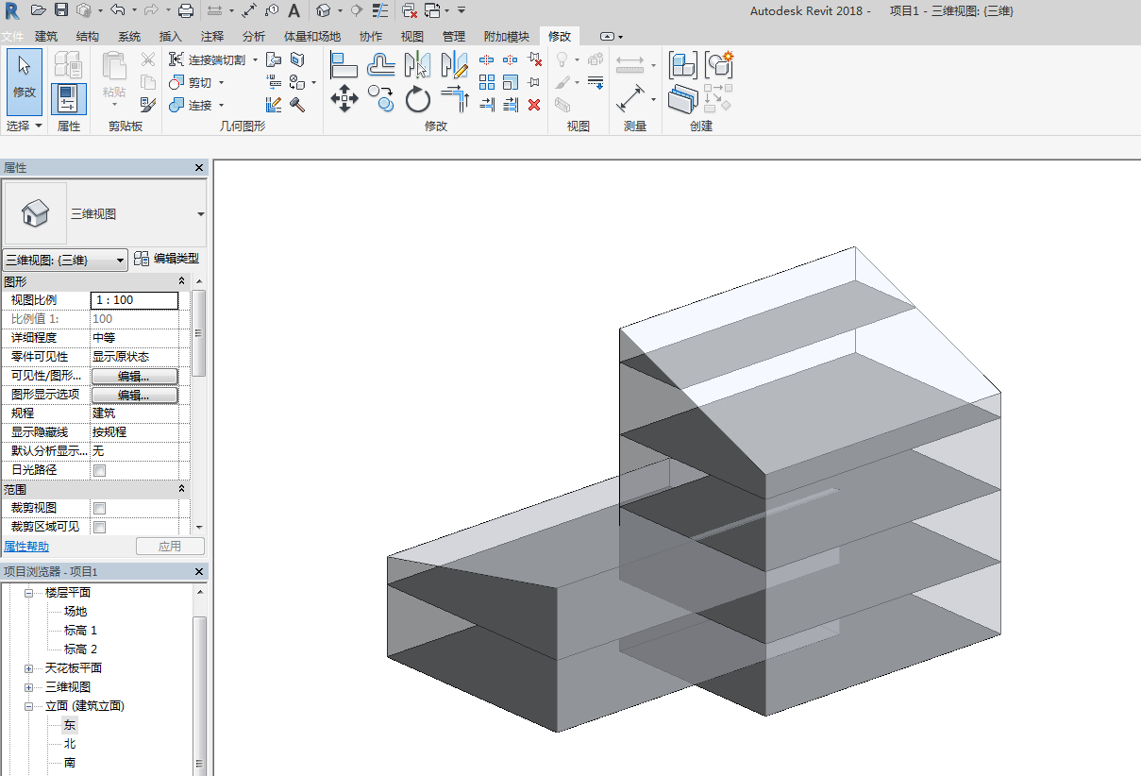This screenshot has height=776, width=1141.
Task: Click the Trim/Extend to Corner tool
Action: (x=455, y=98)
